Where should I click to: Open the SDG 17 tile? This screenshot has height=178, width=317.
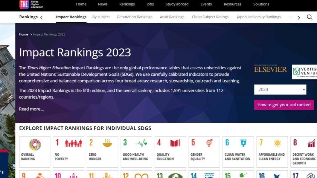304,174
